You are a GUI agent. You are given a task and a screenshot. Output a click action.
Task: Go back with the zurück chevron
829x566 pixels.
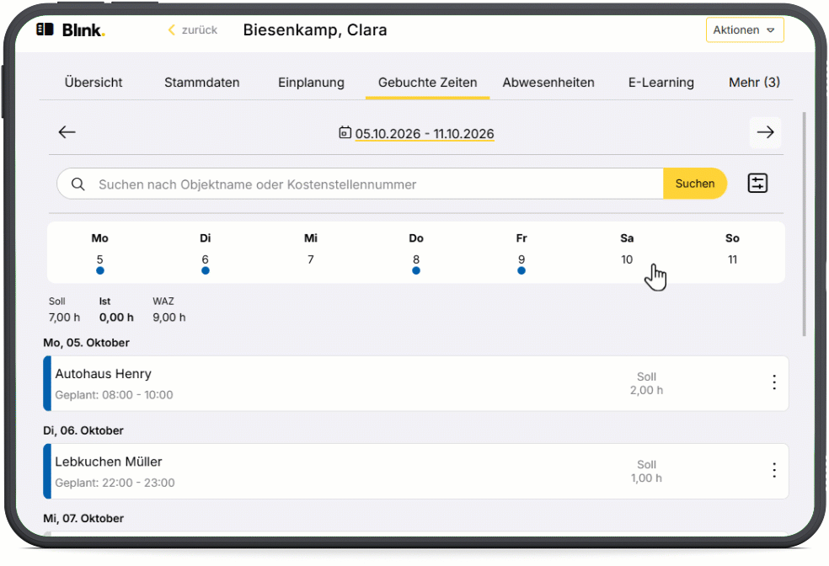(x=171, y=30)
